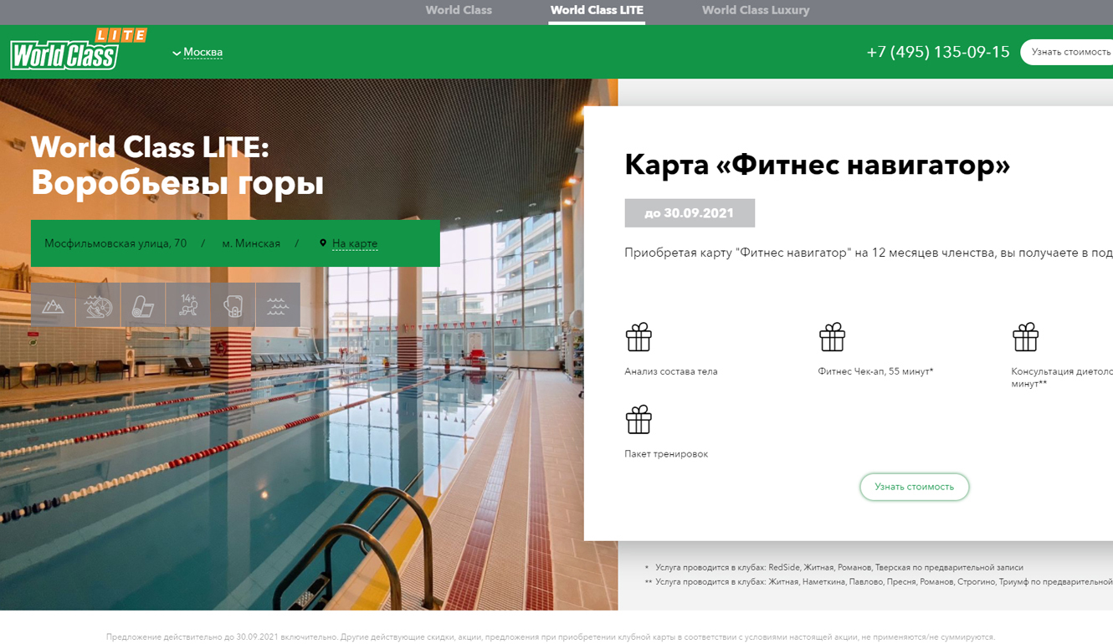Select the triathlon sneaker-and-wheel amenity icon

tap(98, 305)
